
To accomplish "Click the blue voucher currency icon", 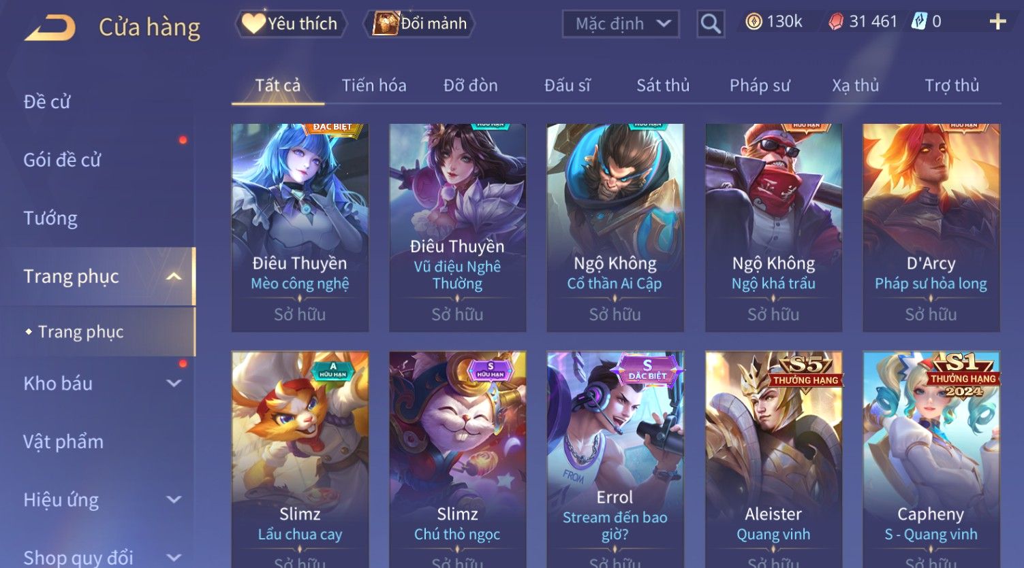I will (919, 22).
